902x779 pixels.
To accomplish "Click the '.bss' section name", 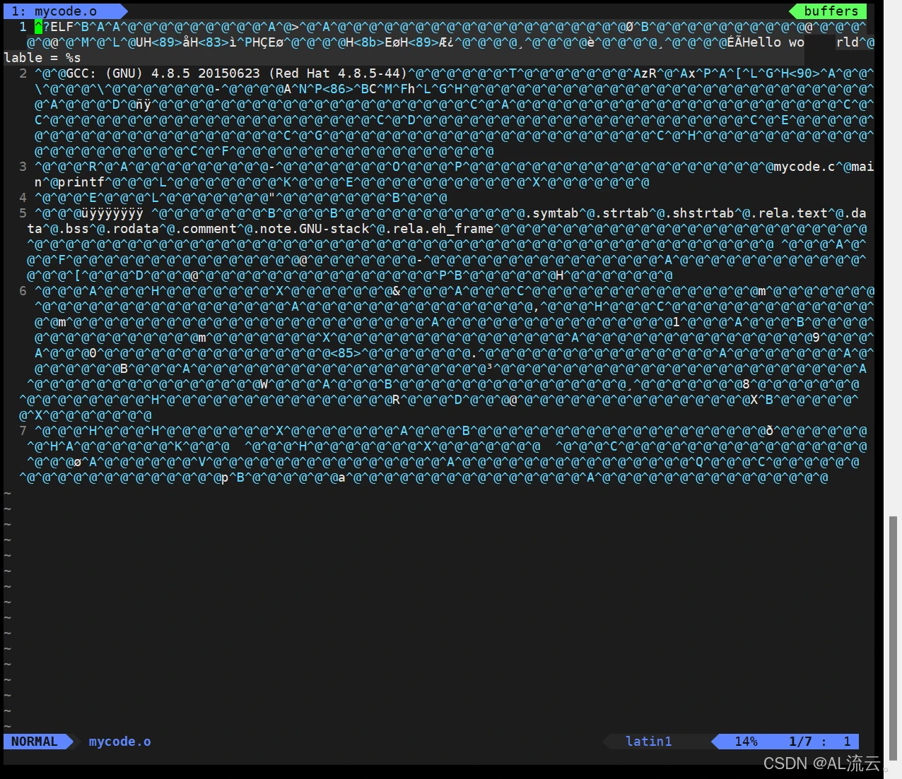I will click(74, 229).
